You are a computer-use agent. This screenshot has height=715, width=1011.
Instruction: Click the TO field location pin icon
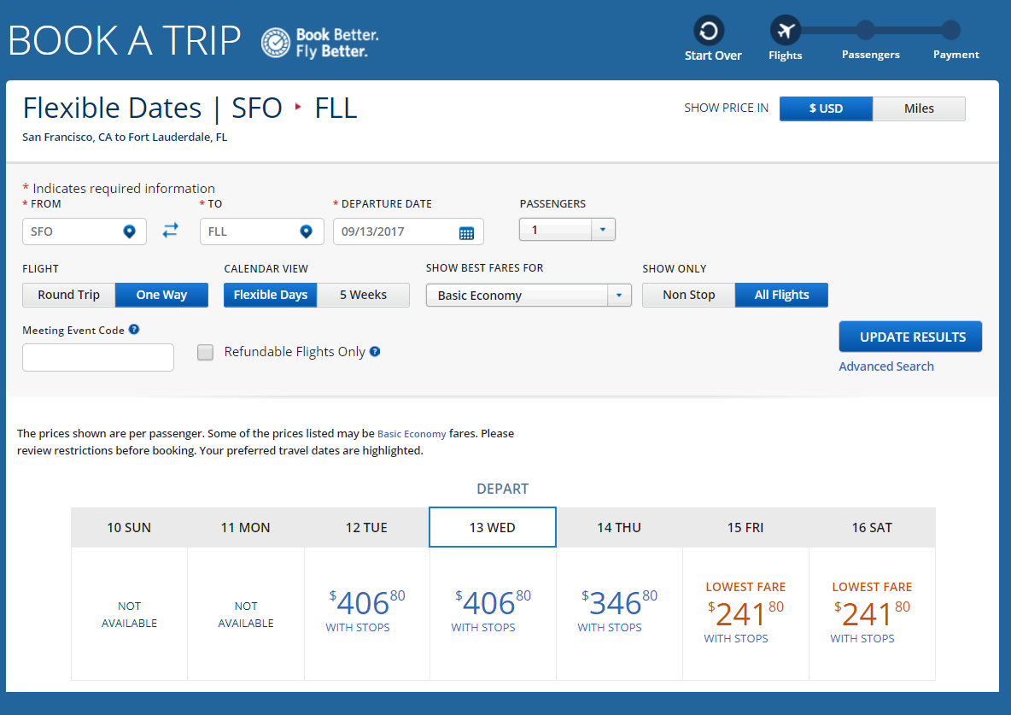coord(306,231)
